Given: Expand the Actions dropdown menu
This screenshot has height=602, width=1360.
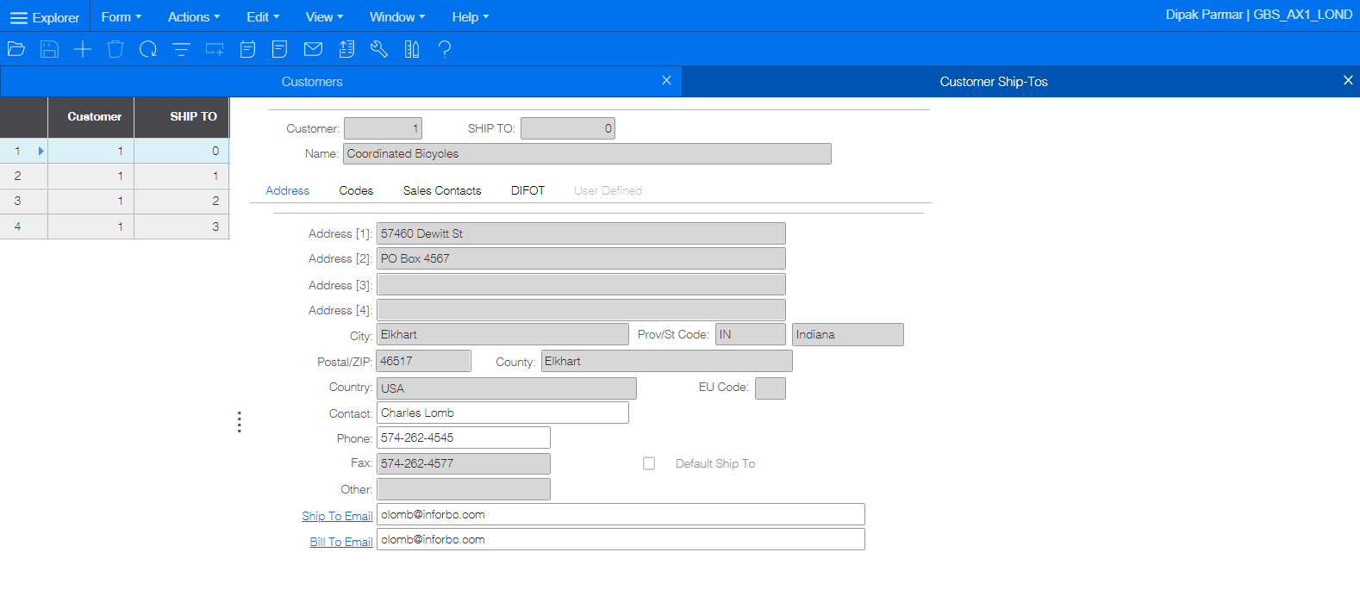Looking at the screenshot, I should [x=193, y=17].
